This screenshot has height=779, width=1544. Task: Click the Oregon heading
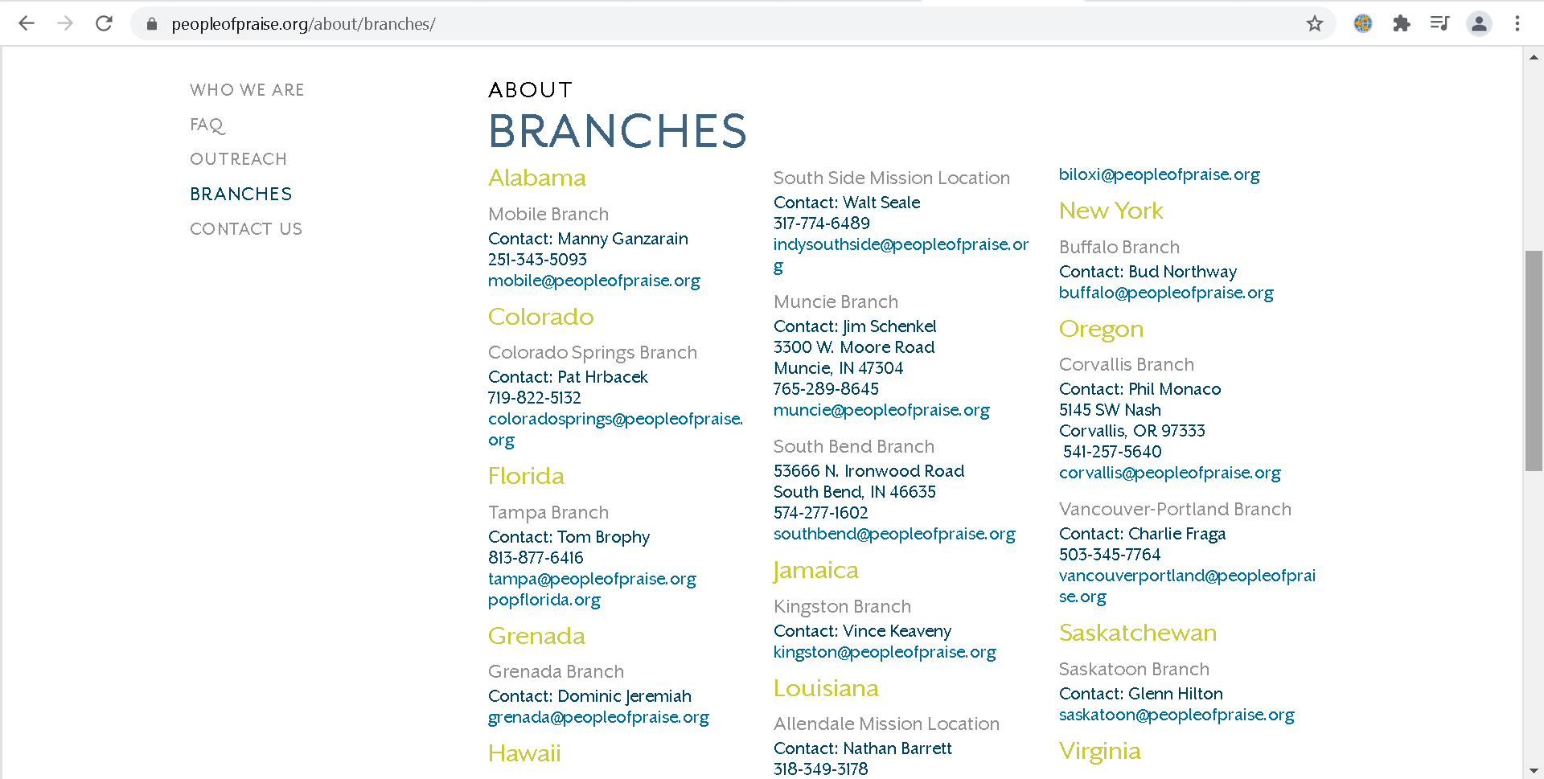1101,330
